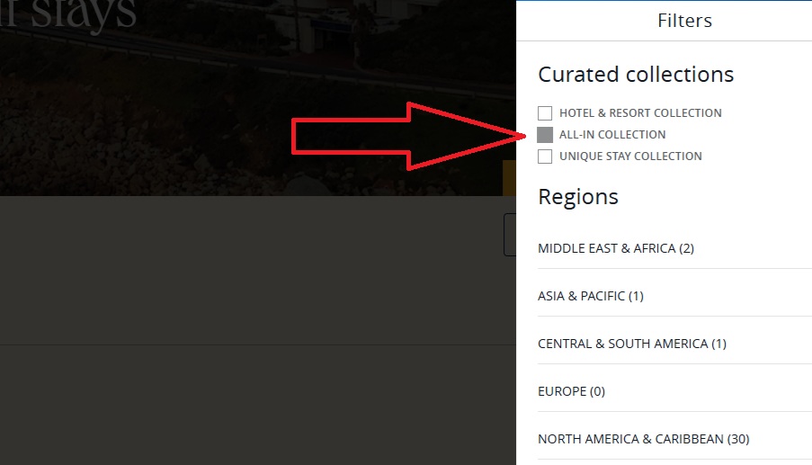Open North America & Caribbean (30) region

tap(674, 439)
